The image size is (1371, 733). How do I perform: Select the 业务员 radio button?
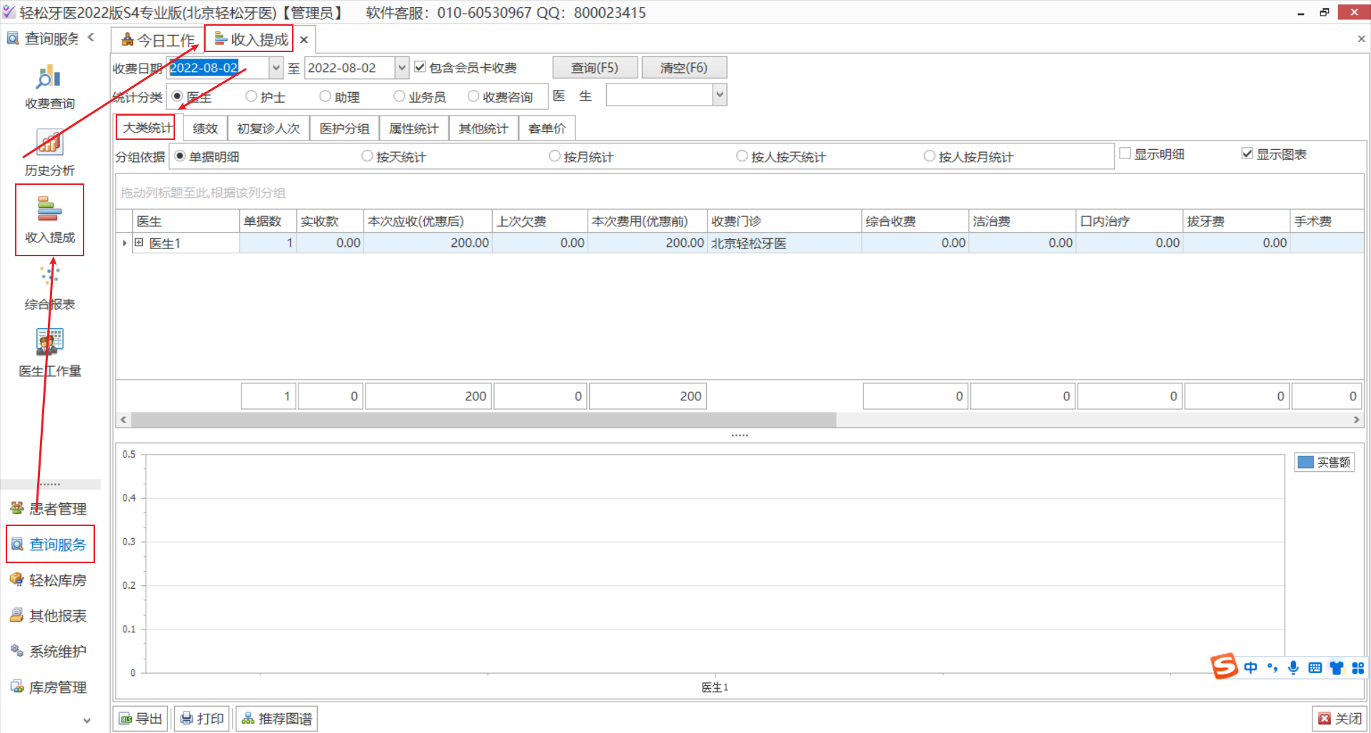click(400, 96)
